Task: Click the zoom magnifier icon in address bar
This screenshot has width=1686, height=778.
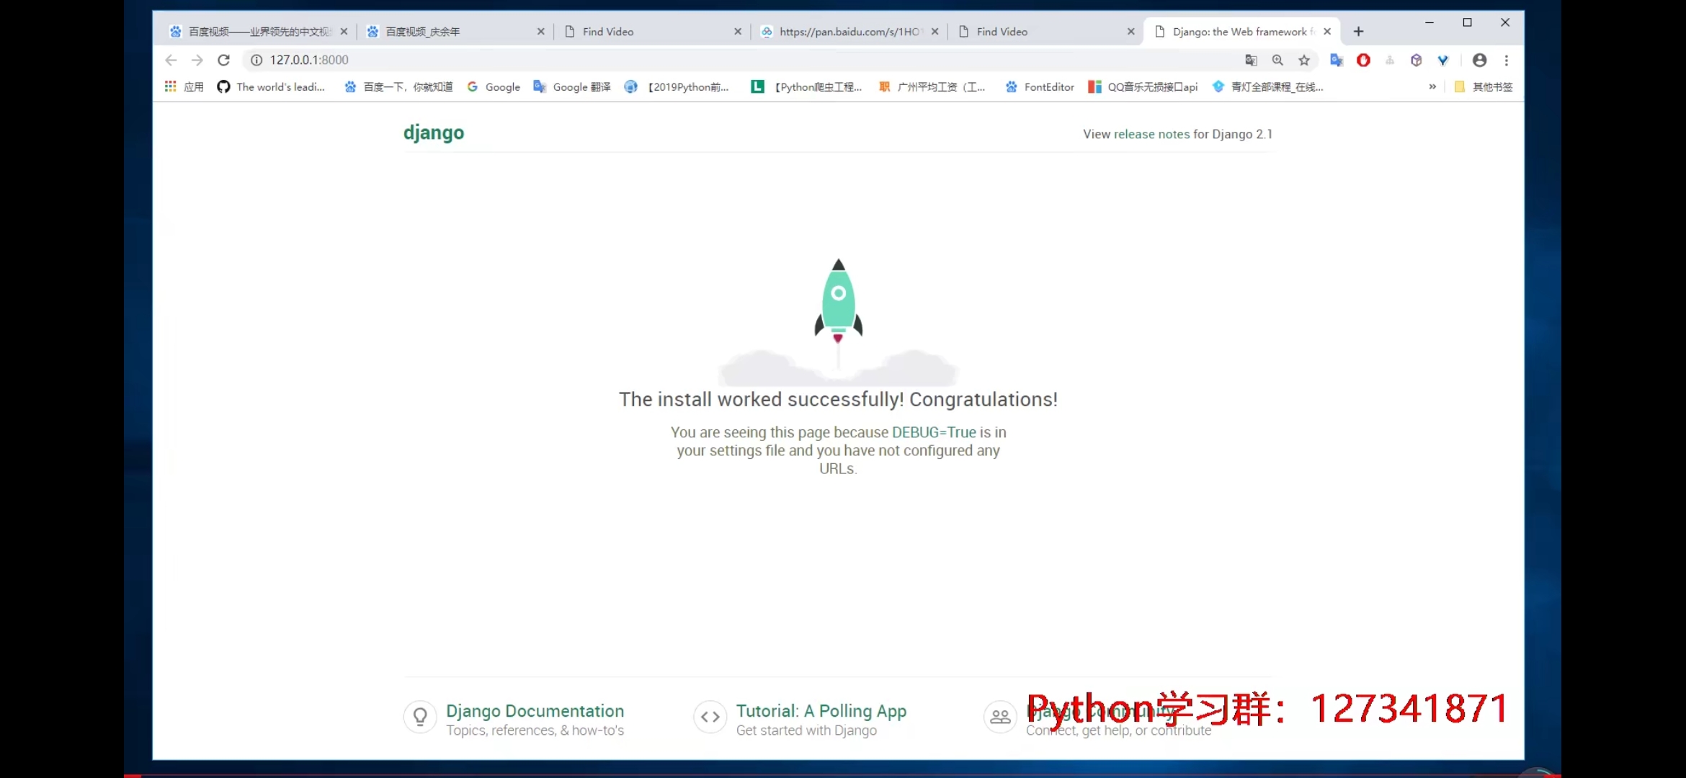Action: click(1277, 60)
